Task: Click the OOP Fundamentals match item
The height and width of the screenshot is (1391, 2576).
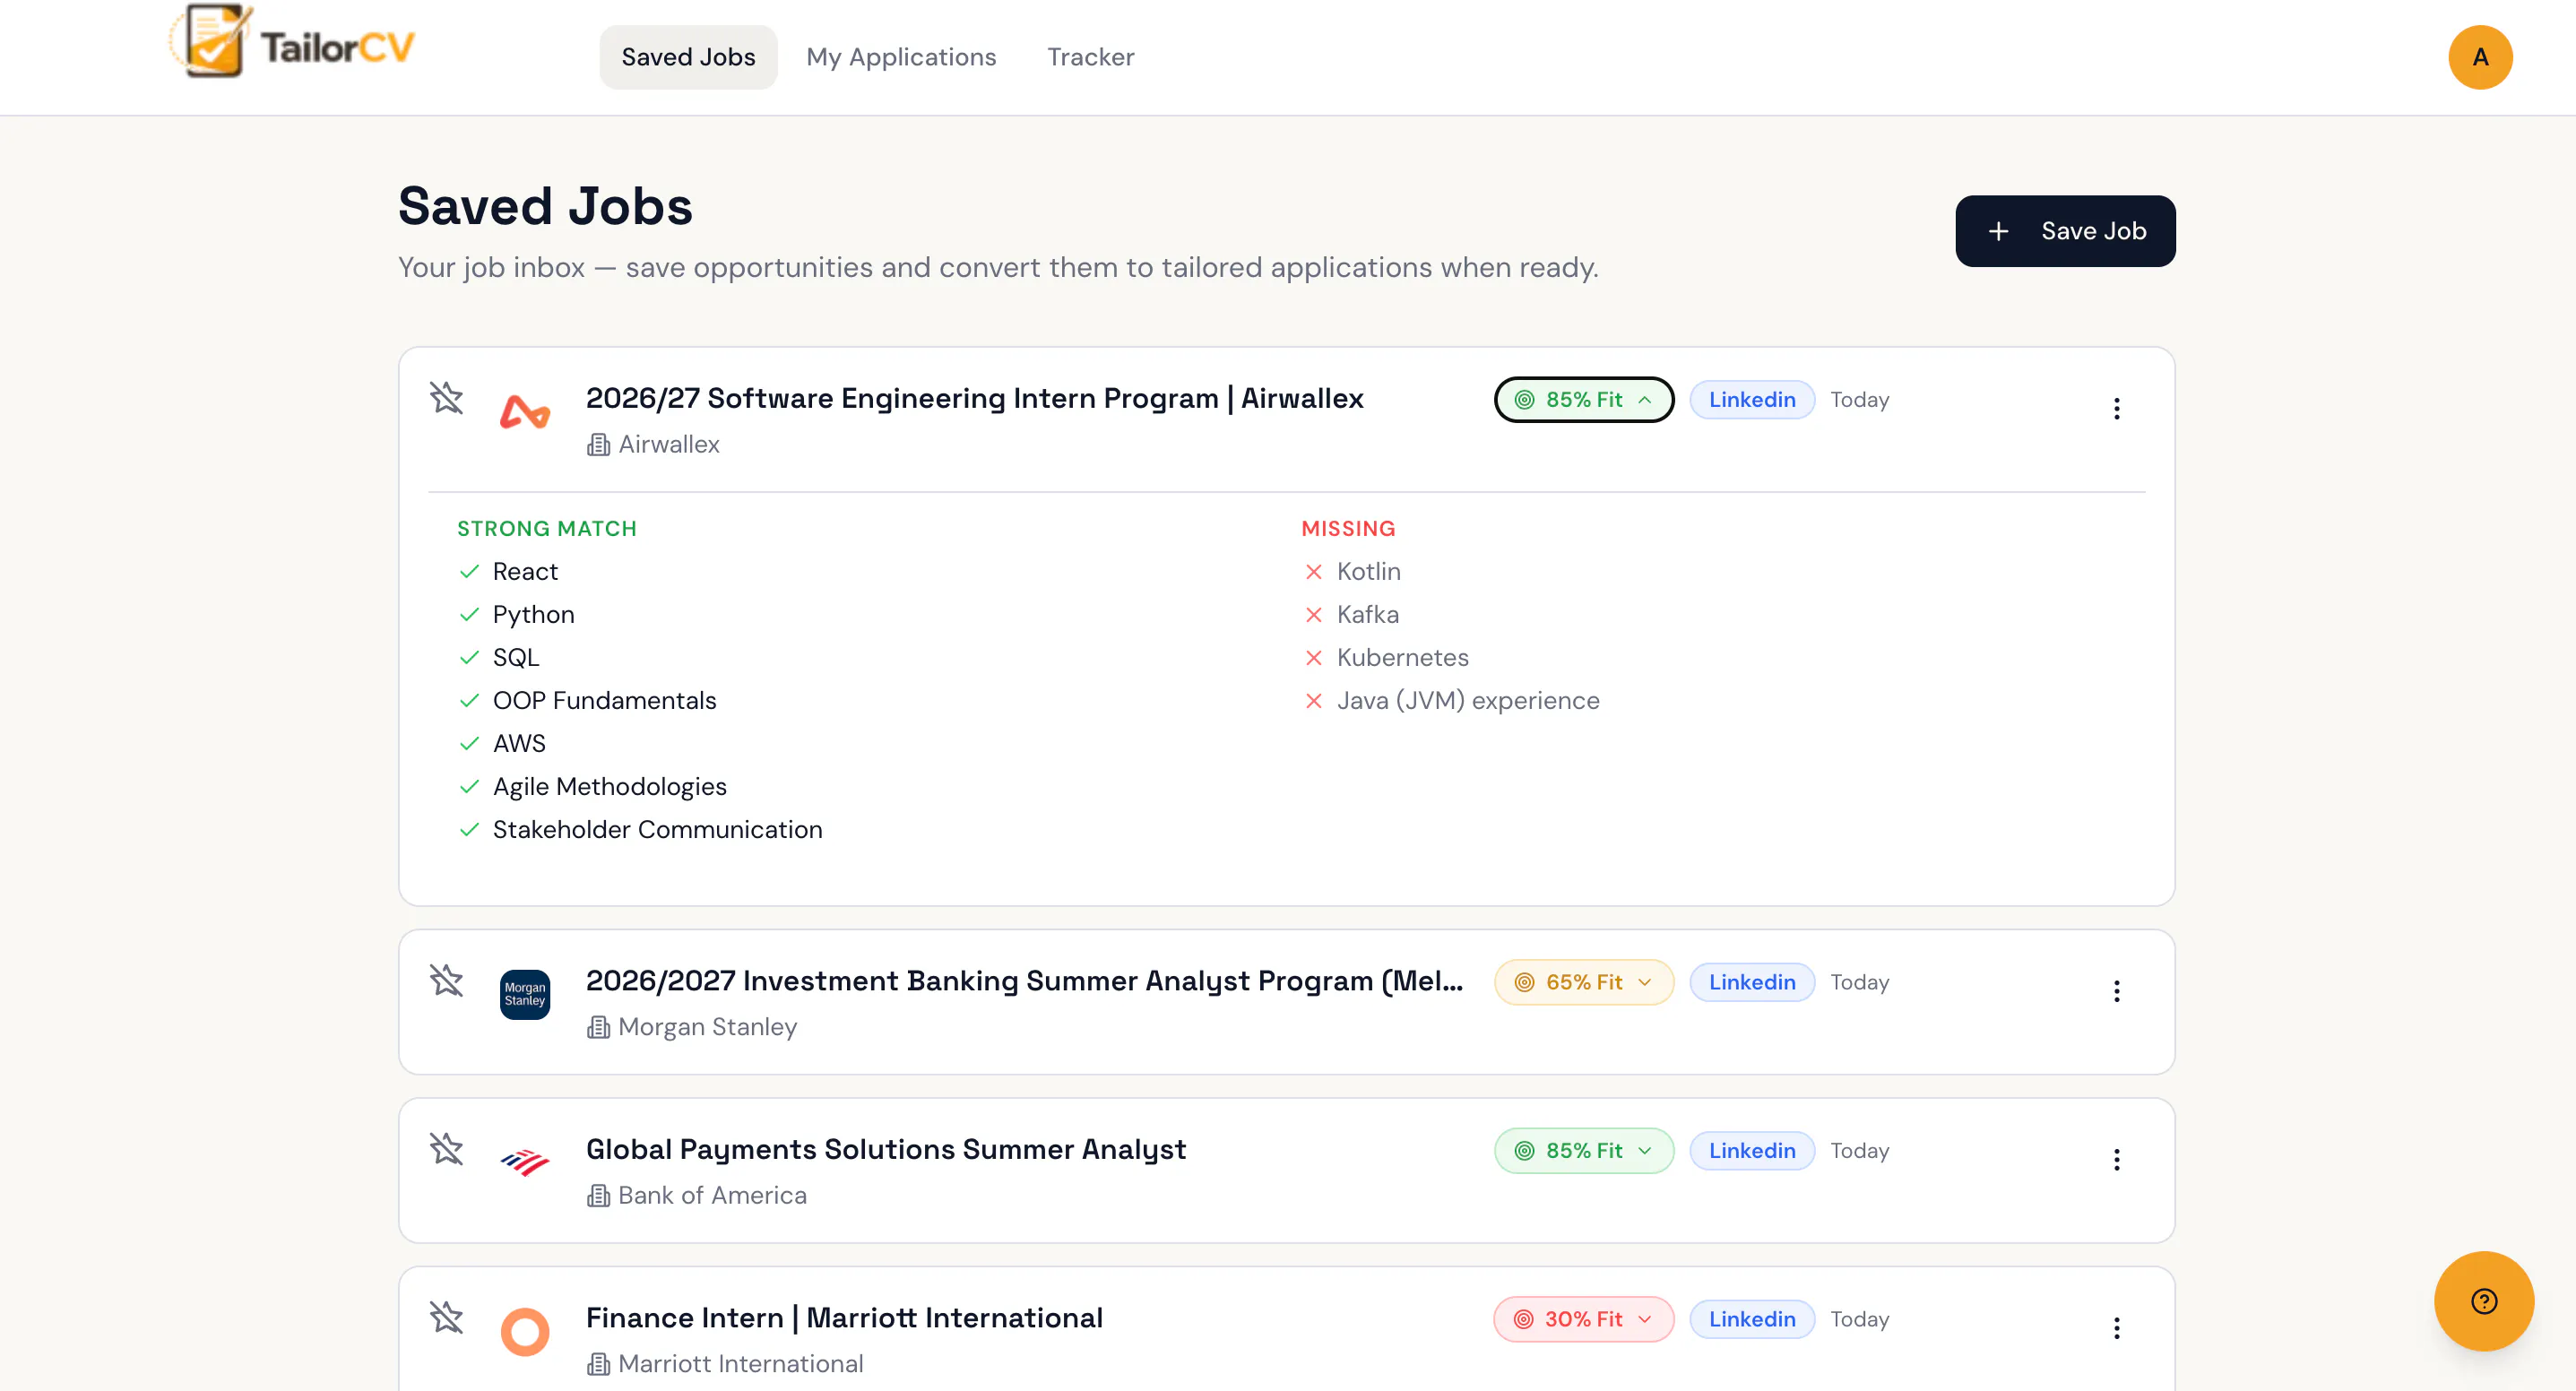Action: click(604, 700)
